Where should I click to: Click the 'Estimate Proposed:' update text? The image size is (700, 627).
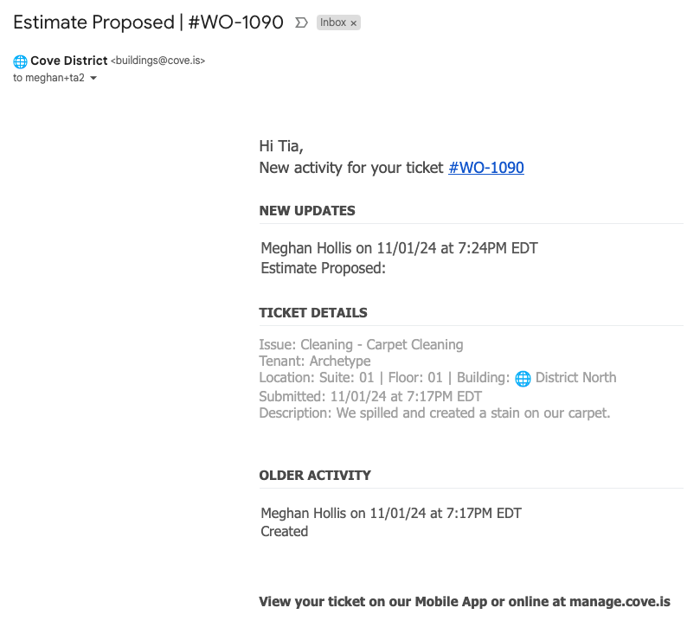pyautogui.click(x=323, y=268)
